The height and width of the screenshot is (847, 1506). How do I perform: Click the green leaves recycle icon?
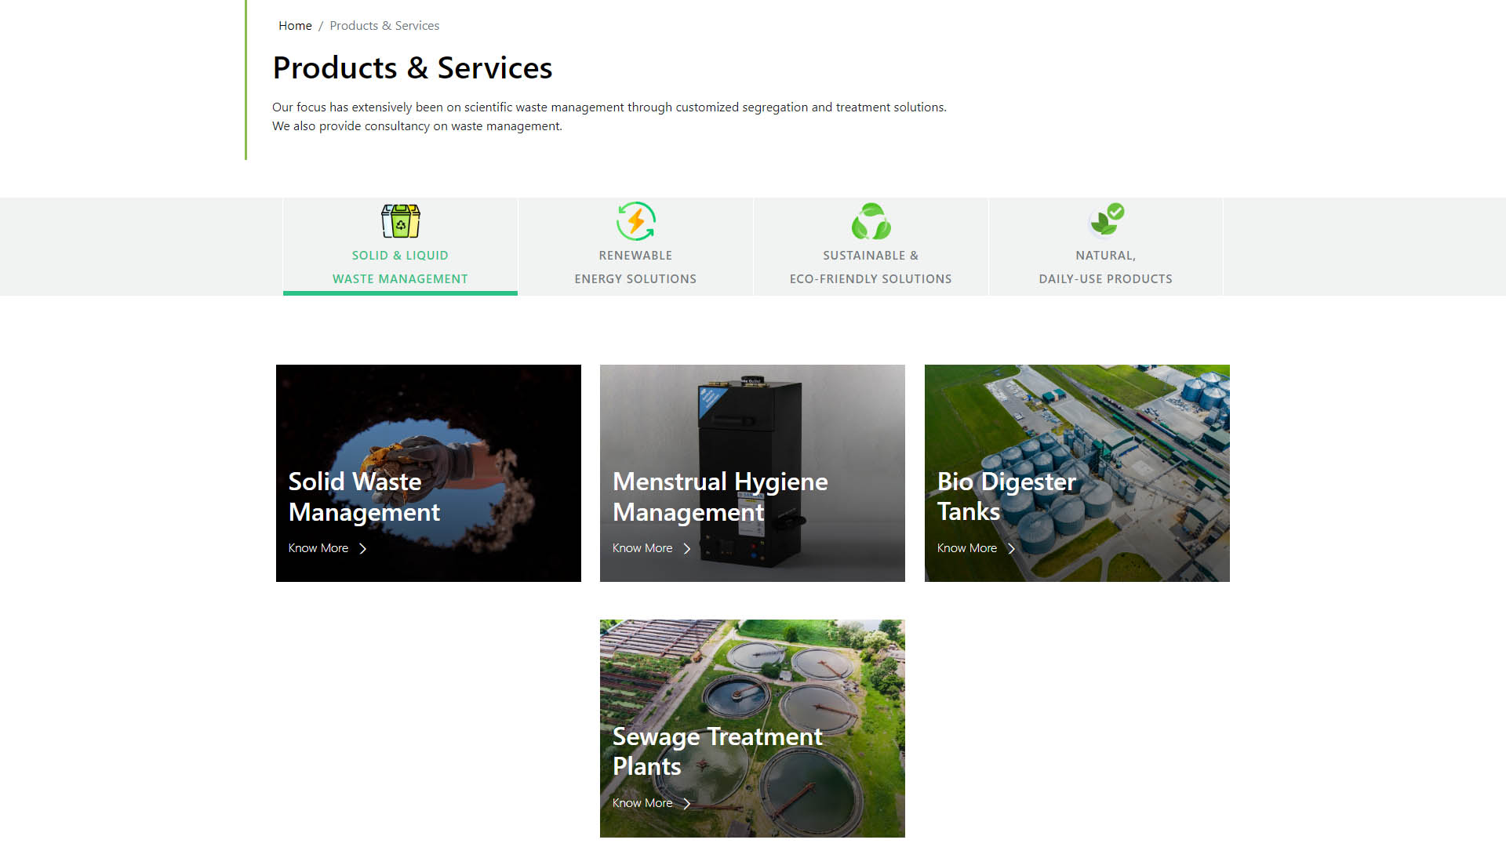pos(871,221)
